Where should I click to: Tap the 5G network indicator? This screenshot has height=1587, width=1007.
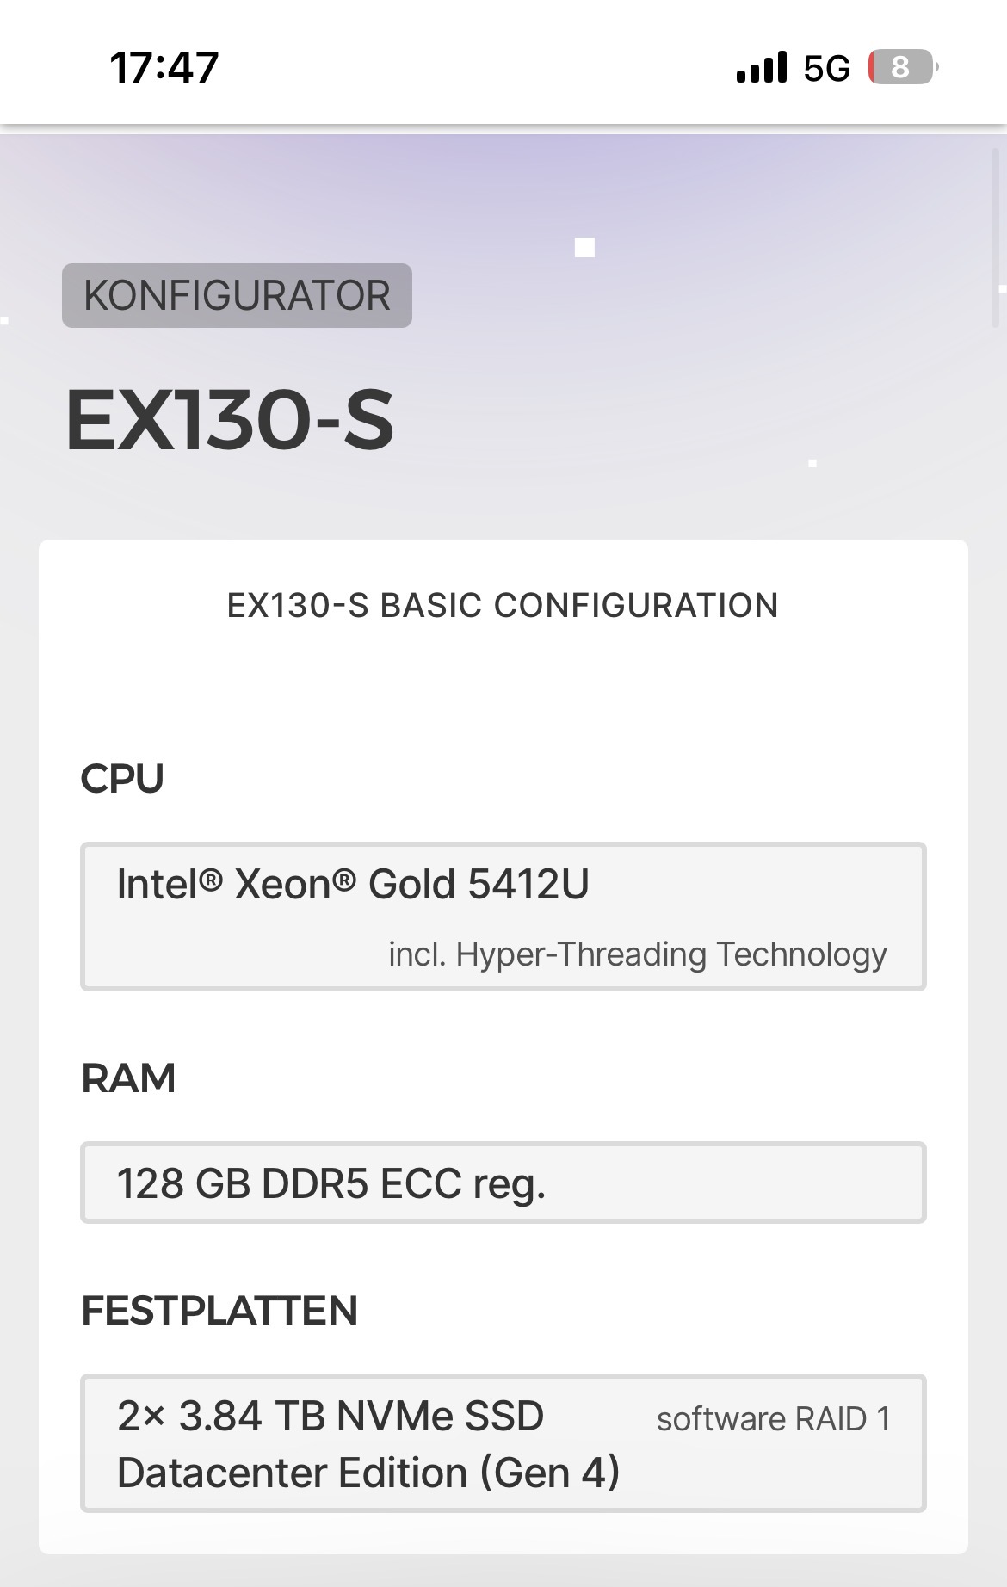(826, 68)
